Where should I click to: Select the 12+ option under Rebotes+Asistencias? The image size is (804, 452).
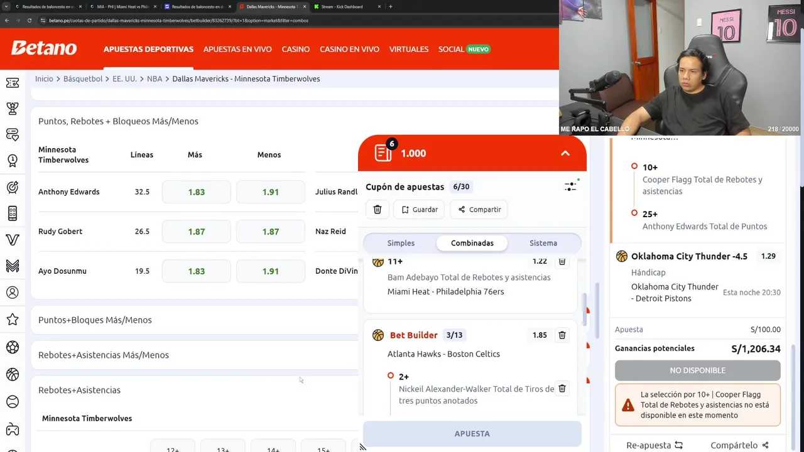[173, 447]
